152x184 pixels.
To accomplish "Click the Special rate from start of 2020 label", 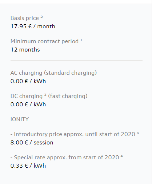I will 65,158.
